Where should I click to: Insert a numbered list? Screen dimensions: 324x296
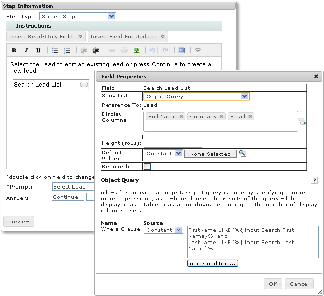point(67,50)
